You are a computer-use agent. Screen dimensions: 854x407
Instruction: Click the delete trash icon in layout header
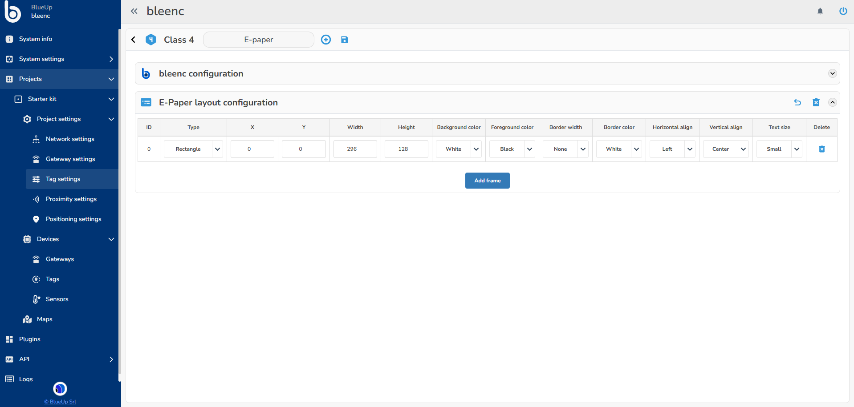click(816, 102)
